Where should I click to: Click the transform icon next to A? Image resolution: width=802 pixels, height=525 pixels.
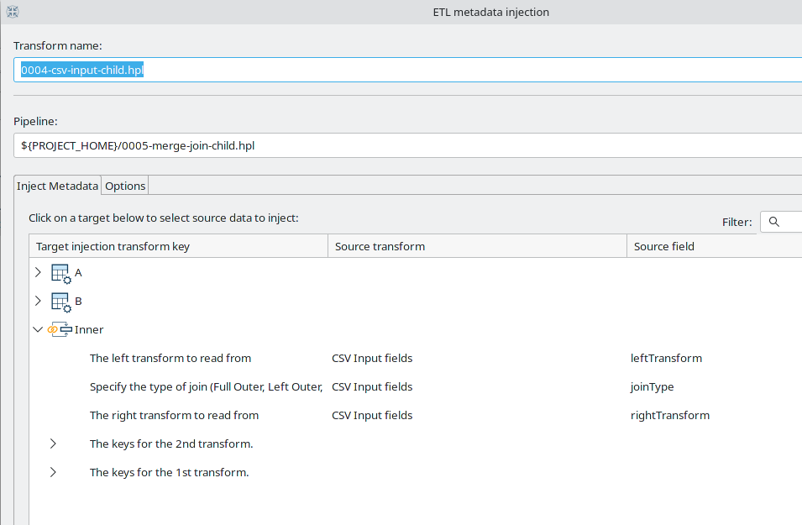61,272
